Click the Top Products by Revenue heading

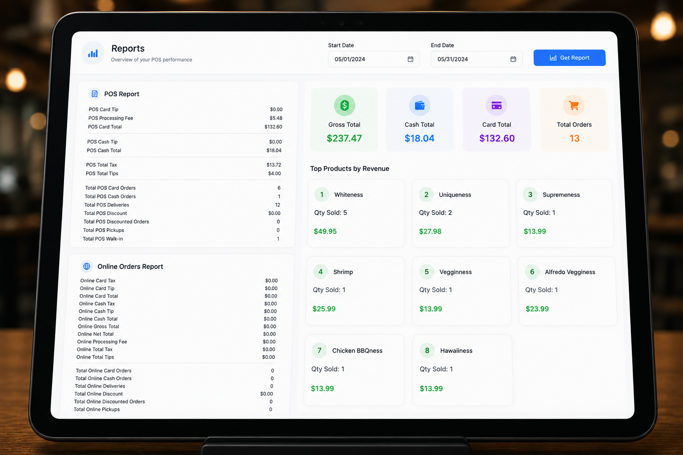(350, 169)
